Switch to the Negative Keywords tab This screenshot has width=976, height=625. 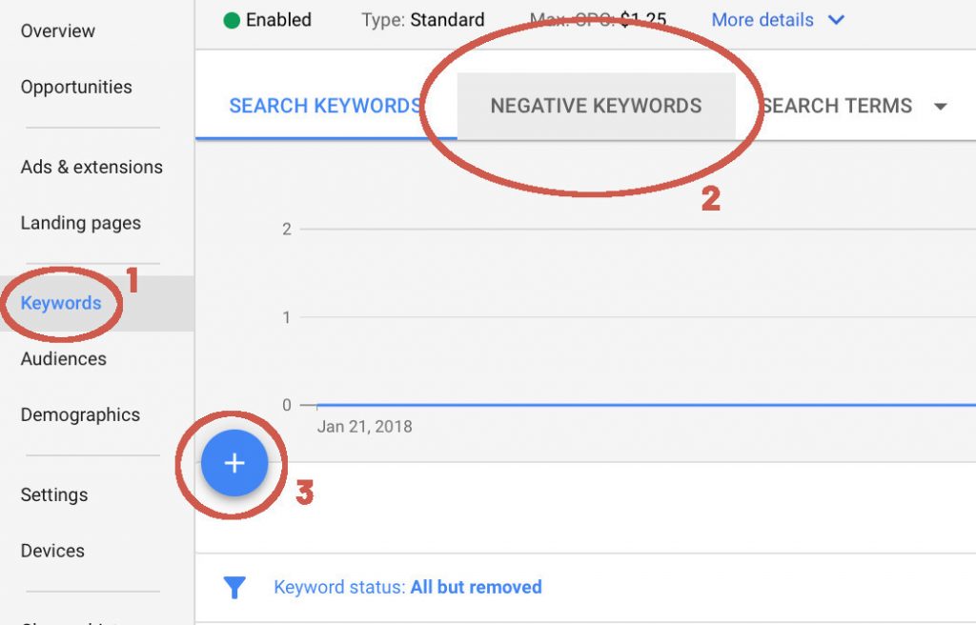click(x=595, y=106)
